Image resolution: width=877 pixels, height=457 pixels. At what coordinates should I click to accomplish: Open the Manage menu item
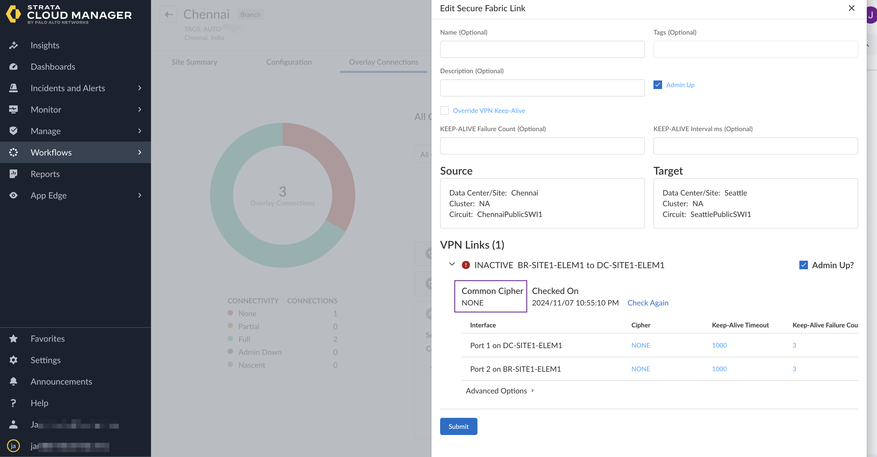[x=45, y=131]
